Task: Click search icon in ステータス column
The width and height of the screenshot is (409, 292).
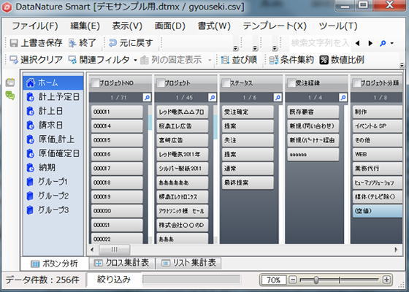Action: pyautogui.click(x=278, y=98)
